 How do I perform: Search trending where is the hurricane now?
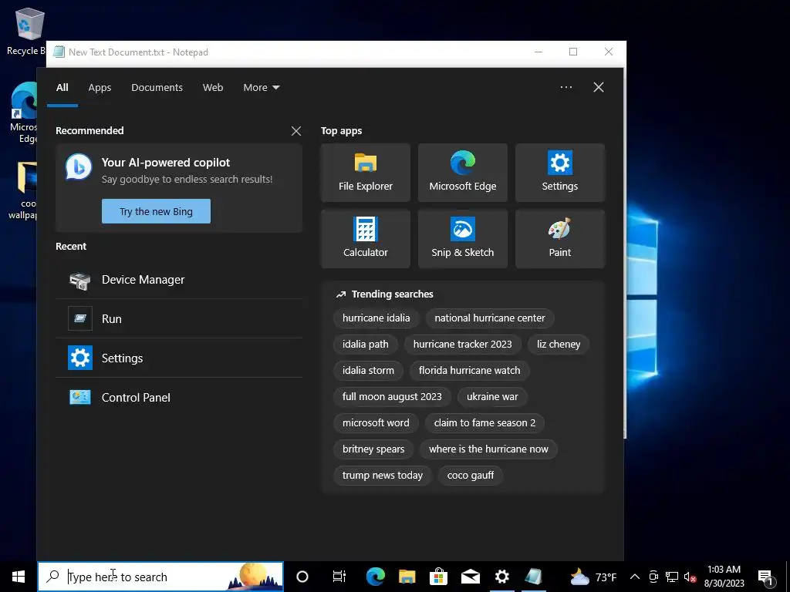coord(488,449)
